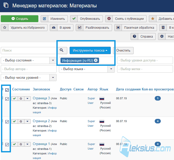174x160 pixels.
Task: Open the Страница 1 article title link
Action: pyautogui.click(x=41, y=144)
